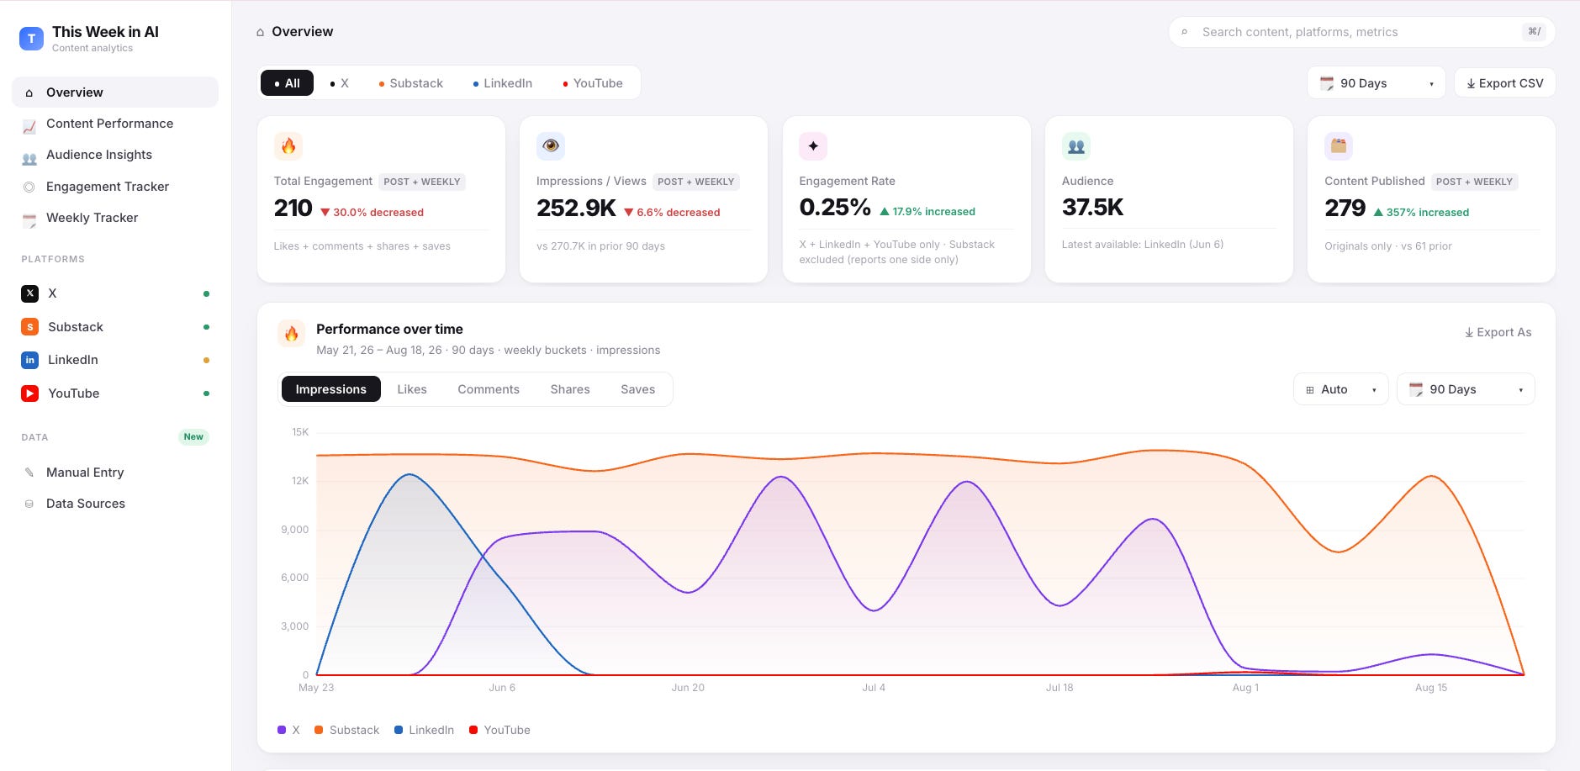The image size is (1580, 771).
Task: Switch to the Likes metric tab
Action: [412, 389]
